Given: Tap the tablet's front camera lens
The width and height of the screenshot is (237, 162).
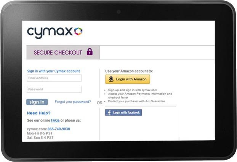Looking at the screenshot, I should click(x=119, y=12).
